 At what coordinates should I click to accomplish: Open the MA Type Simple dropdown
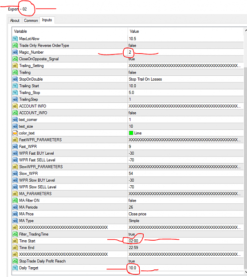tap(186, 221)
